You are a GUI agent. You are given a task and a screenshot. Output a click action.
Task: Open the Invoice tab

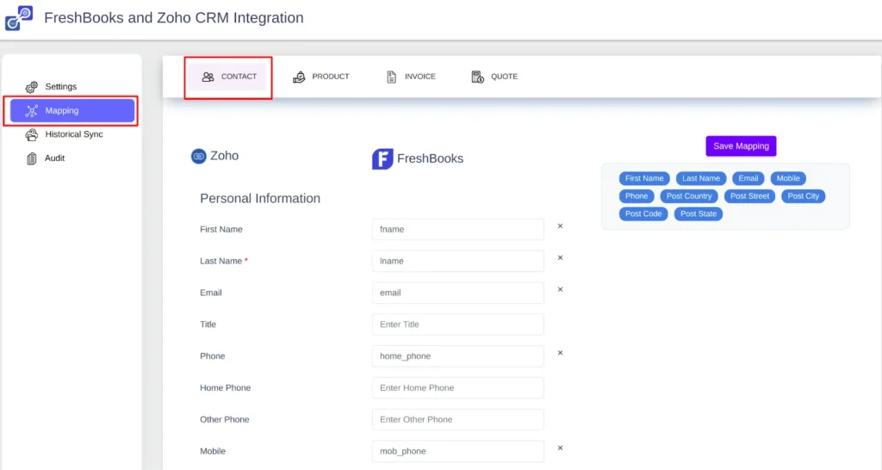click(x=411, y=77)
